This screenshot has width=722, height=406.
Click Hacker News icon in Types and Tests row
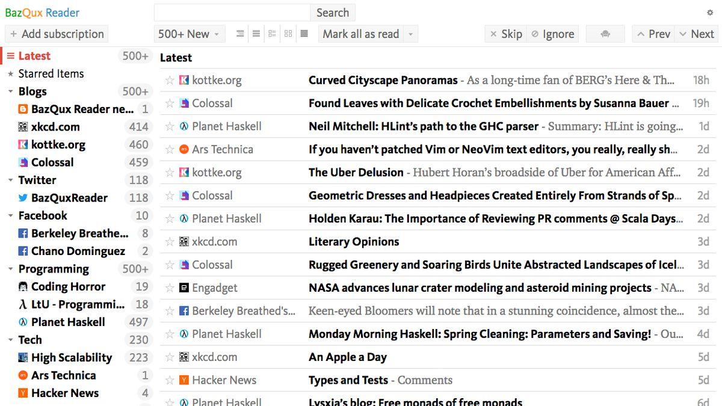pos(184,380)
